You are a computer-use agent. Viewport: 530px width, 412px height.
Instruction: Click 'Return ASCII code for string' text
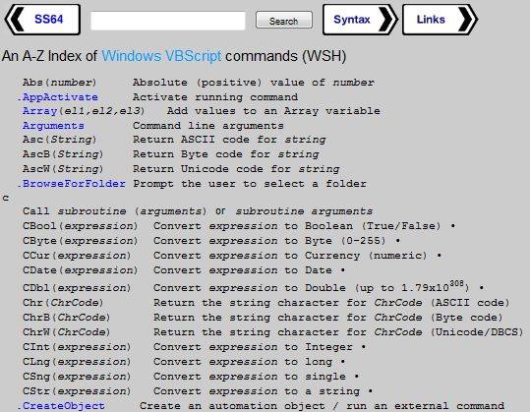point(229,140)
